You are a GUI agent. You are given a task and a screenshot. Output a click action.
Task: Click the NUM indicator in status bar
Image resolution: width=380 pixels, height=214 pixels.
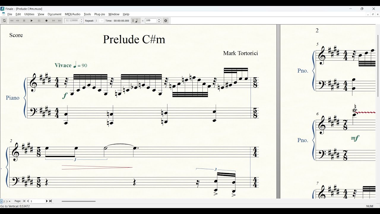coord(370,206)
